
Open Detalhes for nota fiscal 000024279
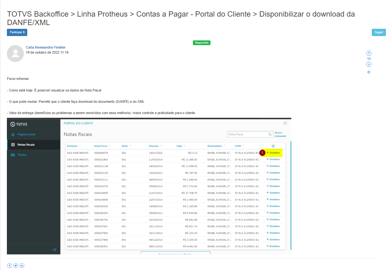273,186
